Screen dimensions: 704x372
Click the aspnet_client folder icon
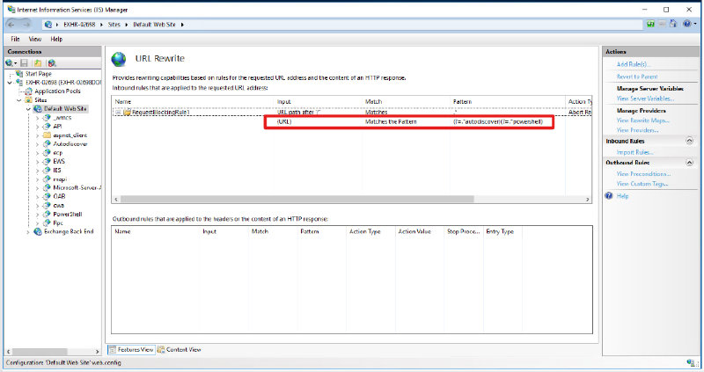[46, 135]
